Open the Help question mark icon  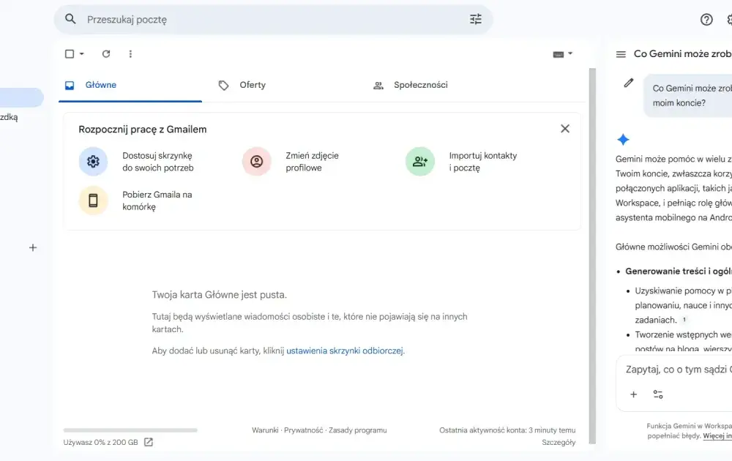click(x=706, y=20)
